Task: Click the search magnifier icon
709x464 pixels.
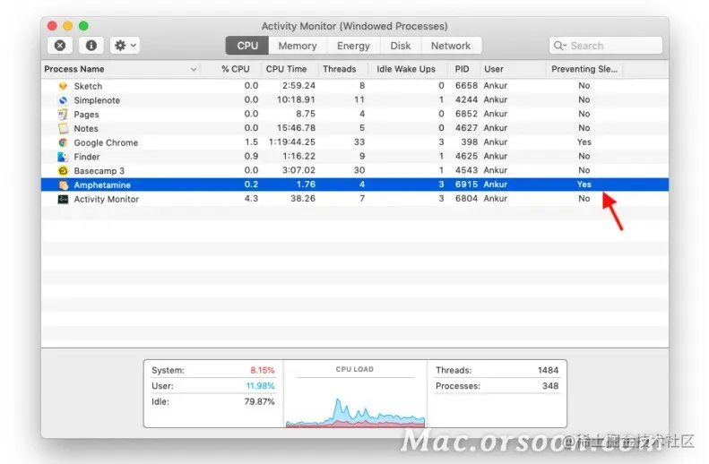Action: [x=559, y=46]
